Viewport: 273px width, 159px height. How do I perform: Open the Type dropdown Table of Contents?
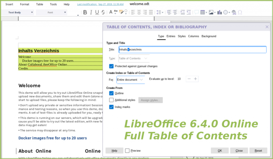(134, 58)
